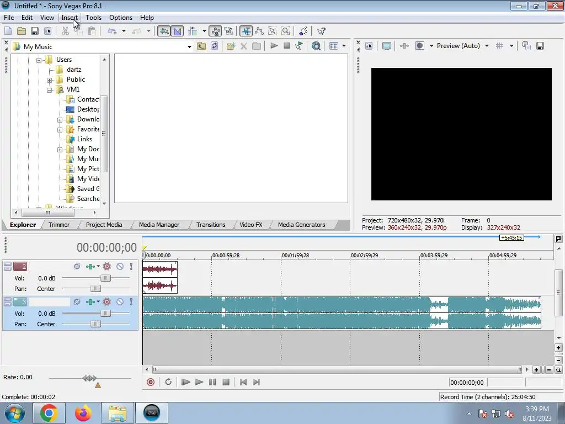Screen dimensions: 565x424
Task: Click the Undo arrow icon
Action: click(112, 31)
